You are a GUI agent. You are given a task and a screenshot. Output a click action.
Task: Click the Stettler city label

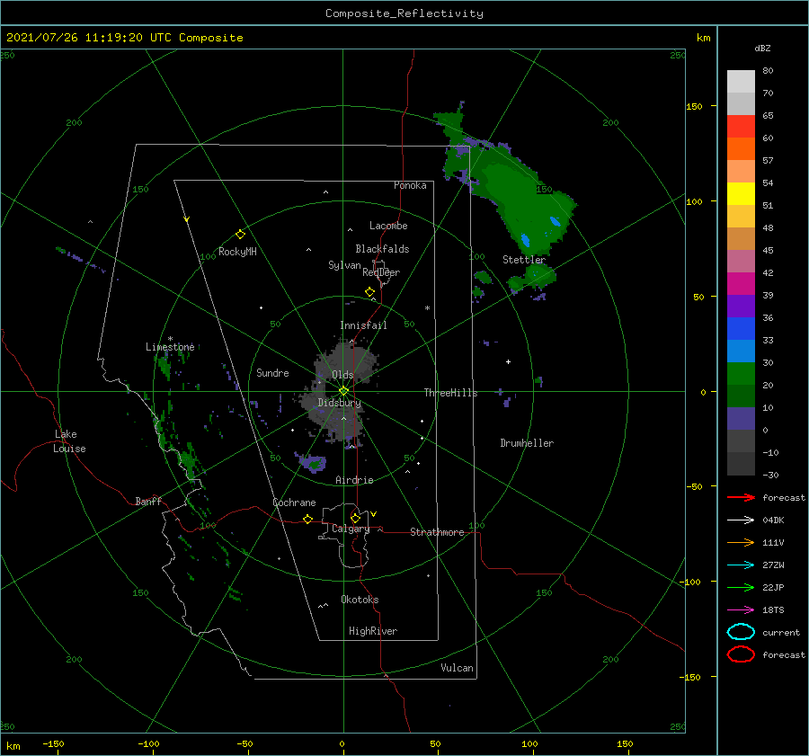tap(524, 260)
